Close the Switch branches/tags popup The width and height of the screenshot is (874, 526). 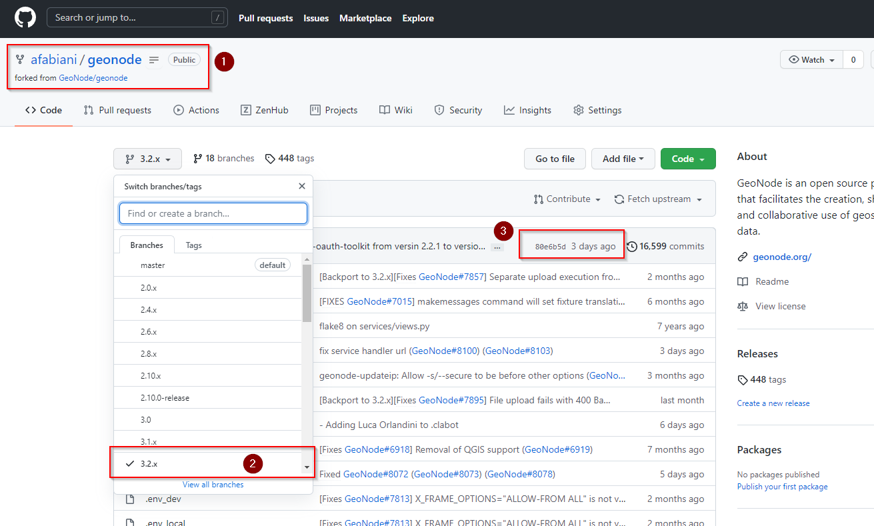tap(302, 186)
